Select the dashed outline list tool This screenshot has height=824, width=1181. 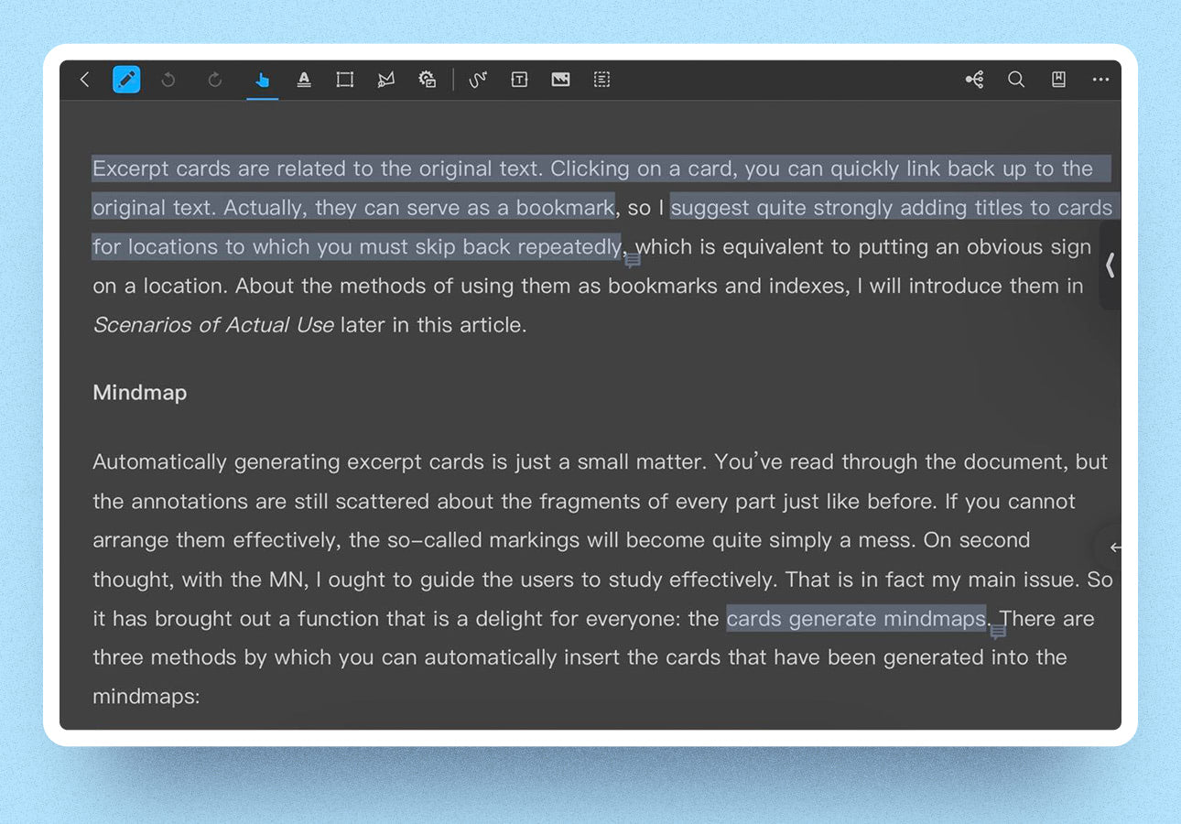tap(601, 80)
